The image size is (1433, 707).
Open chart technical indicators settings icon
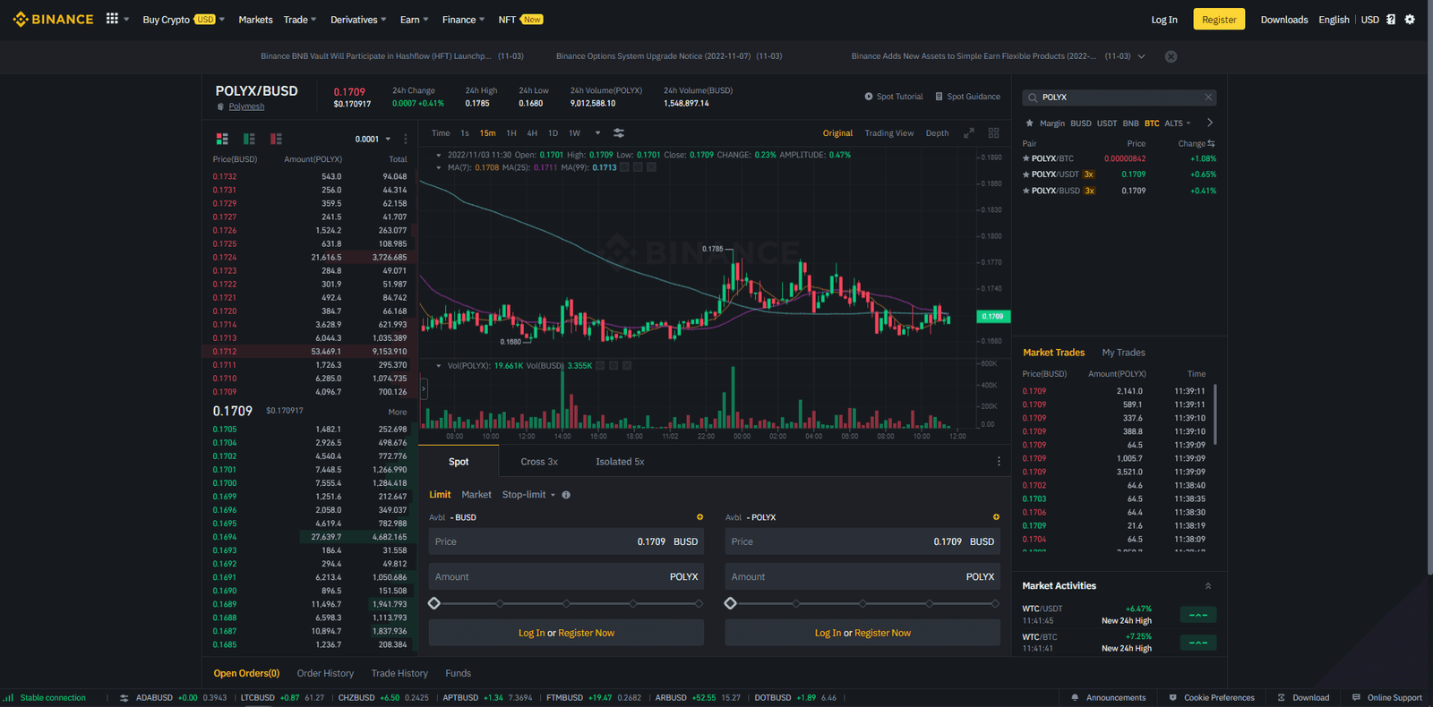pos(619,132)
